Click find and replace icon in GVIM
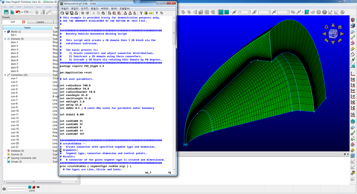Screen dimensions: 357x194 [109, 13]
